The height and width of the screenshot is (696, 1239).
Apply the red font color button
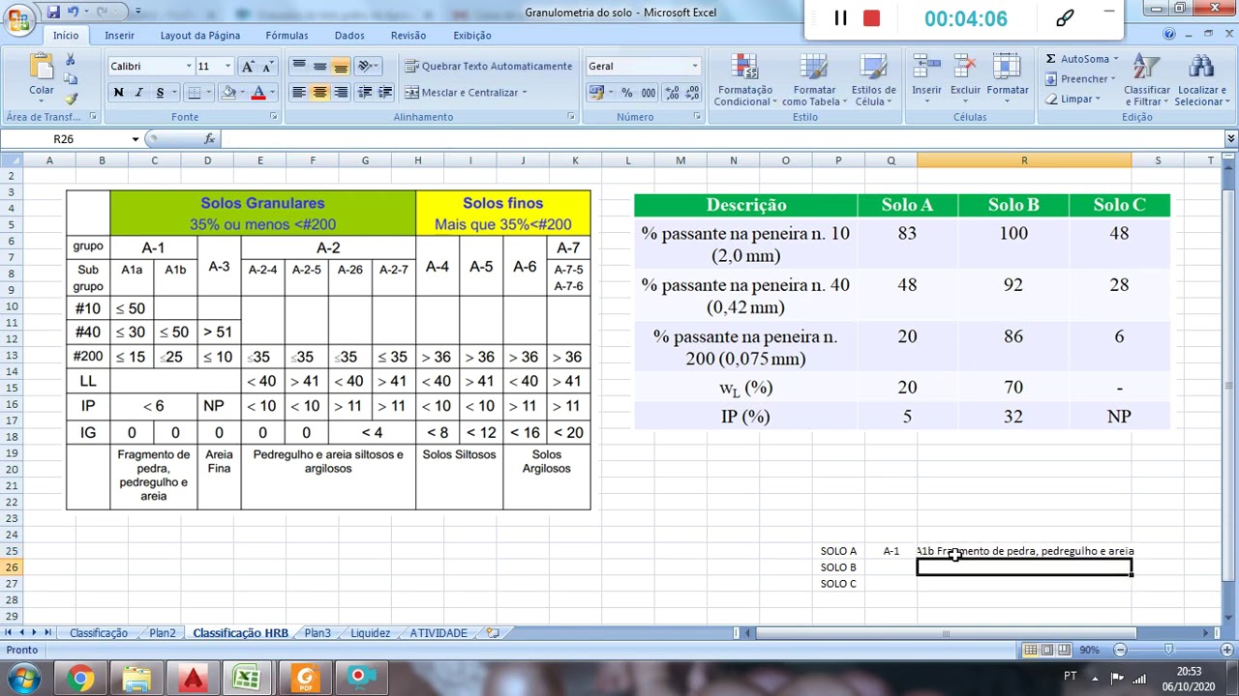257,92
